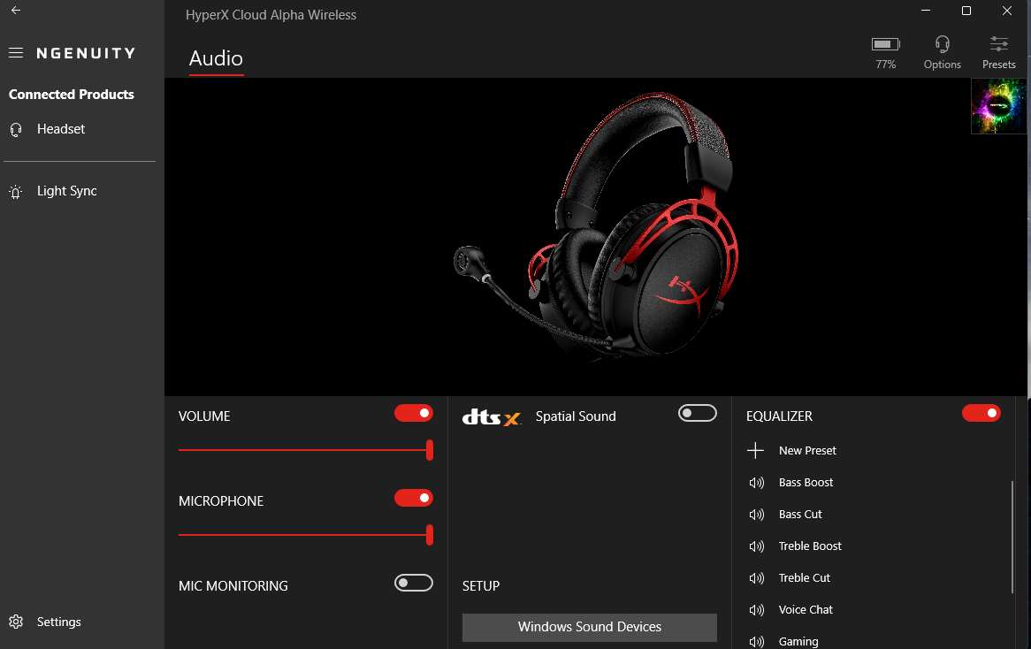1031x649 pixels.
Task: Open Light Sync in the sidebar
Action: 66,191
